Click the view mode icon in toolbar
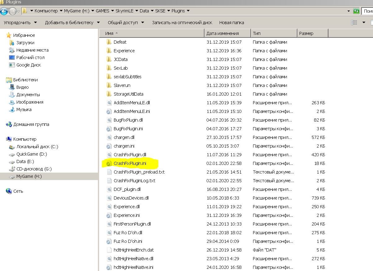The image size is (373, 271). point(354,23)
